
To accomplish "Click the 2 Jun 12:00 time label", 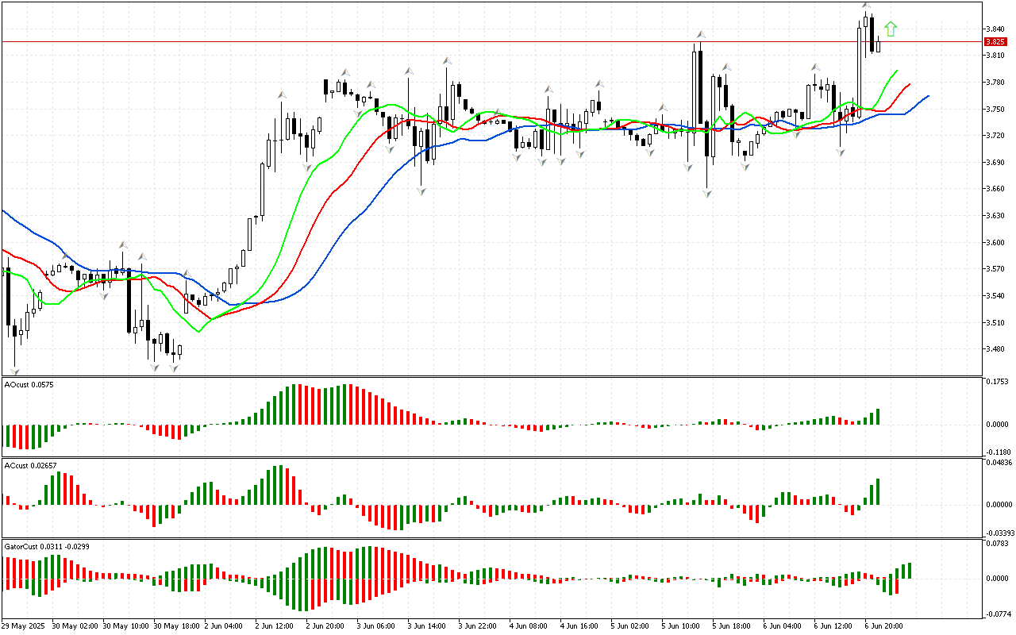I will pos(275,626).
